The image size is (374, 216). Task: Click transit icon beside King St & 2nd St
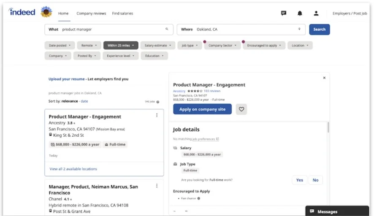point(50,135)
